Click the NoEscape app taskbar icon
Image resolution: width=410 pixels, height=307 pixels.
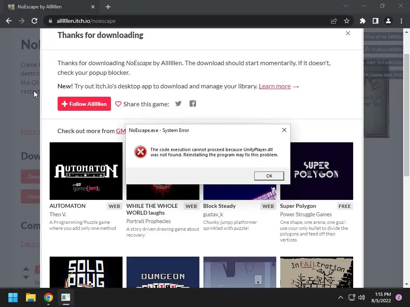[x=66, y=297]
